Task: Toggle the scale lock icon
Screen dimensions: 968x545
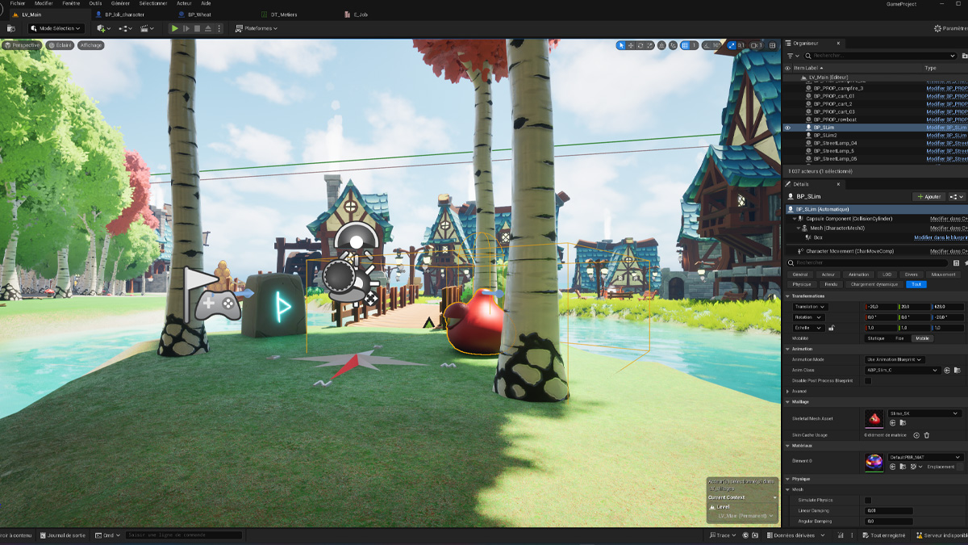Action: [832, 329]
